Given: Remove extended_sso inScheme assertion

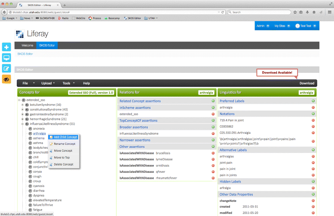Looking at the screenshot, I should coord(213,114).
